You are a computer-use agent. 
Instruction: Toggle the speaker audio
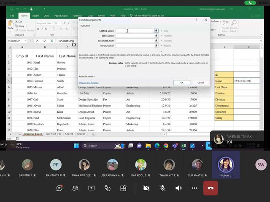[178, 188]
